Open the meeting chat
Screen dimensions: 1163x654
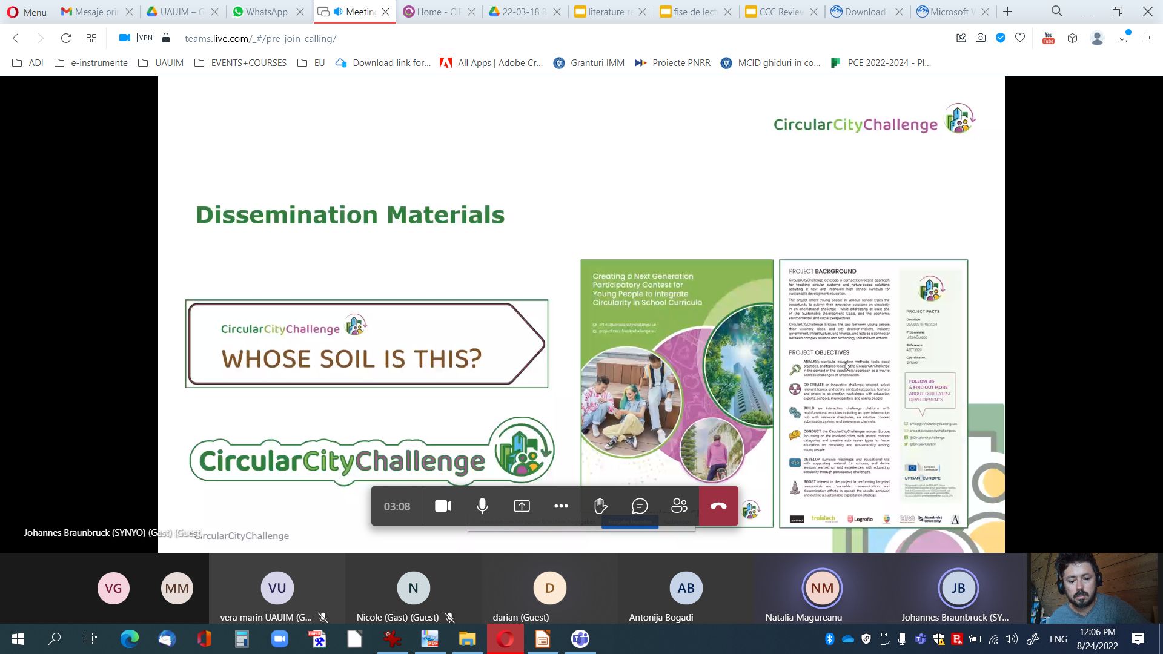[640, 506]
